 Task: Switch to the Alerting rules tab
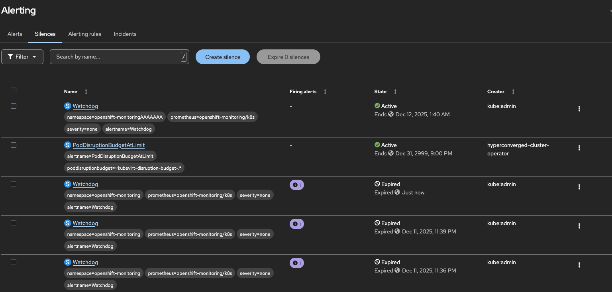[84, 34]
